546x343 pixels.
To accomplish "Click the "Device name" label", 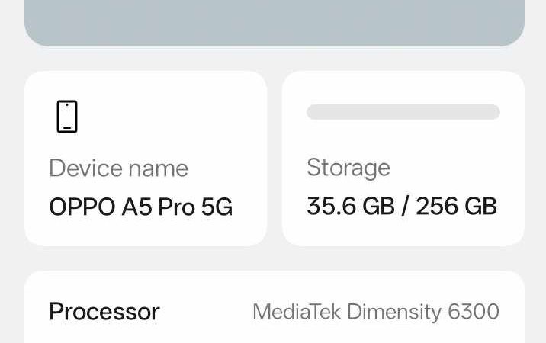I will pyautogui.click(x=118, y=168).
